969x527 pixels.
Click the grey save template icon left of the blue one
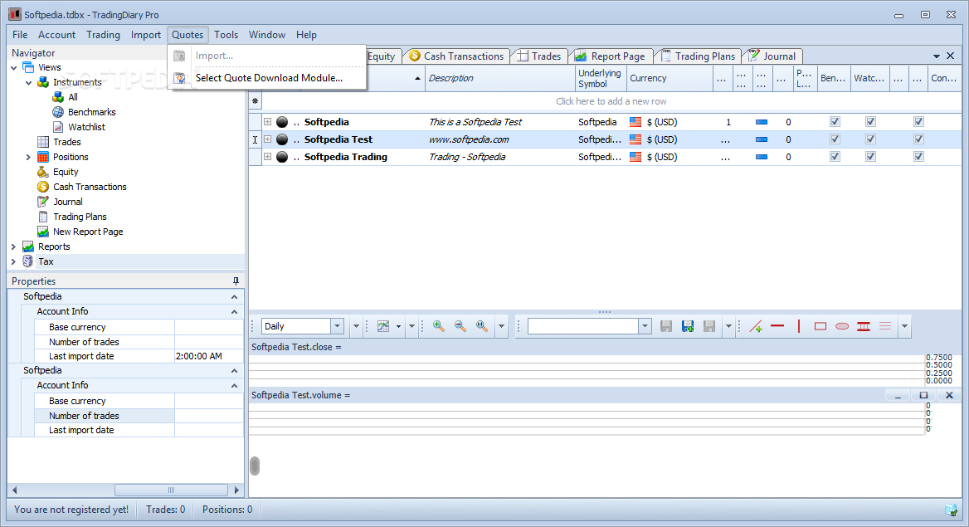(x=666, y=326)
